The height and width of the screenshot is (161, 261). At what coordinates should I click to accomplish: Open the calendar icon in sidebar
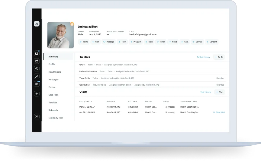click(x=37, y=61)
